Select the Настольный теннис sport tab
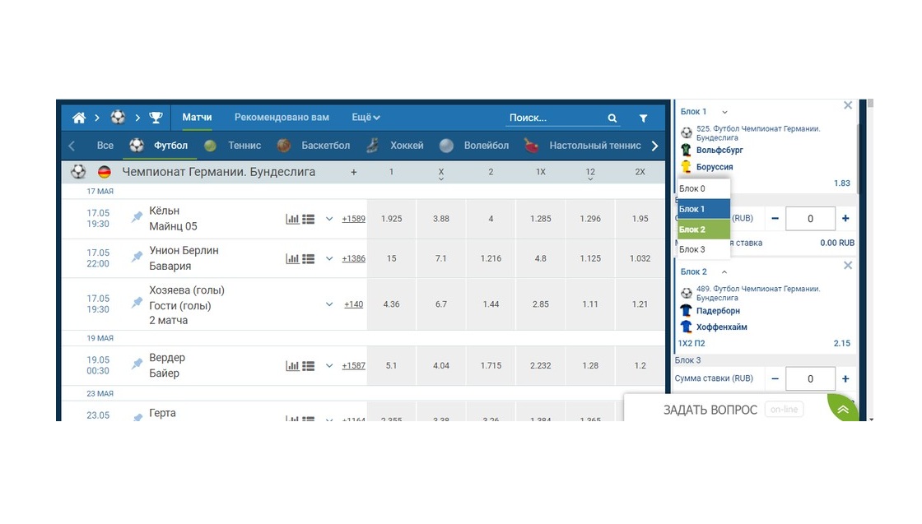 pos(595,146)
